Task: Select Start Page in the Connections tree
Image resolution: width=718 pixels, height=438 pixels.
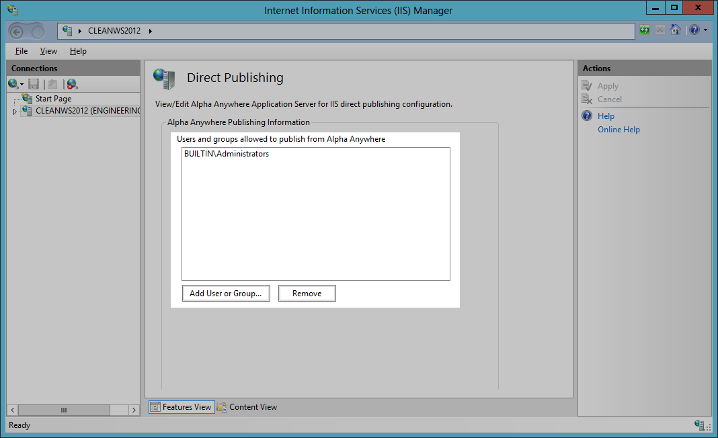Action: point(53,98)
